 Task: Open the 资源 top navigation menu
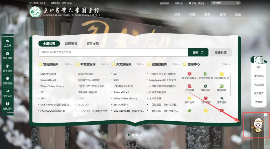point(192,15)
